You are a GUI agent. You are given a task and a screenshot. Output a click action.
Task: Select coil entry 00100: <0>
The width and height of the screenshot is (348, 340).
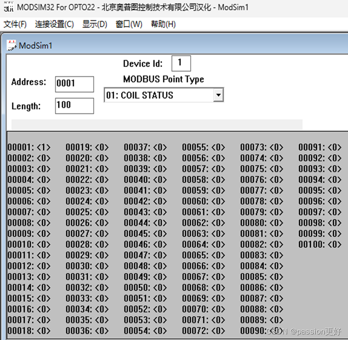[x=320, y=245]
